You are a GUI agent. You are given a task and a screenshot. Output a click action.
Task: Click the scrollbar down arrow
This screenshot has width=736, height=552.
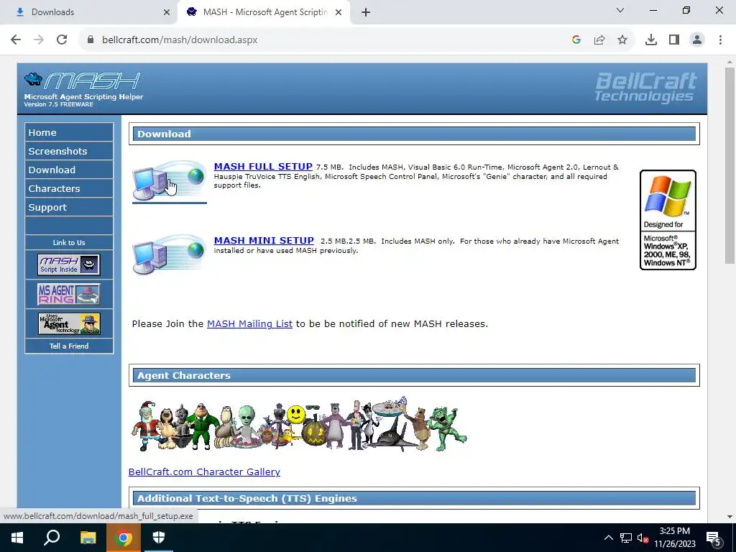[x=730, y=517]
